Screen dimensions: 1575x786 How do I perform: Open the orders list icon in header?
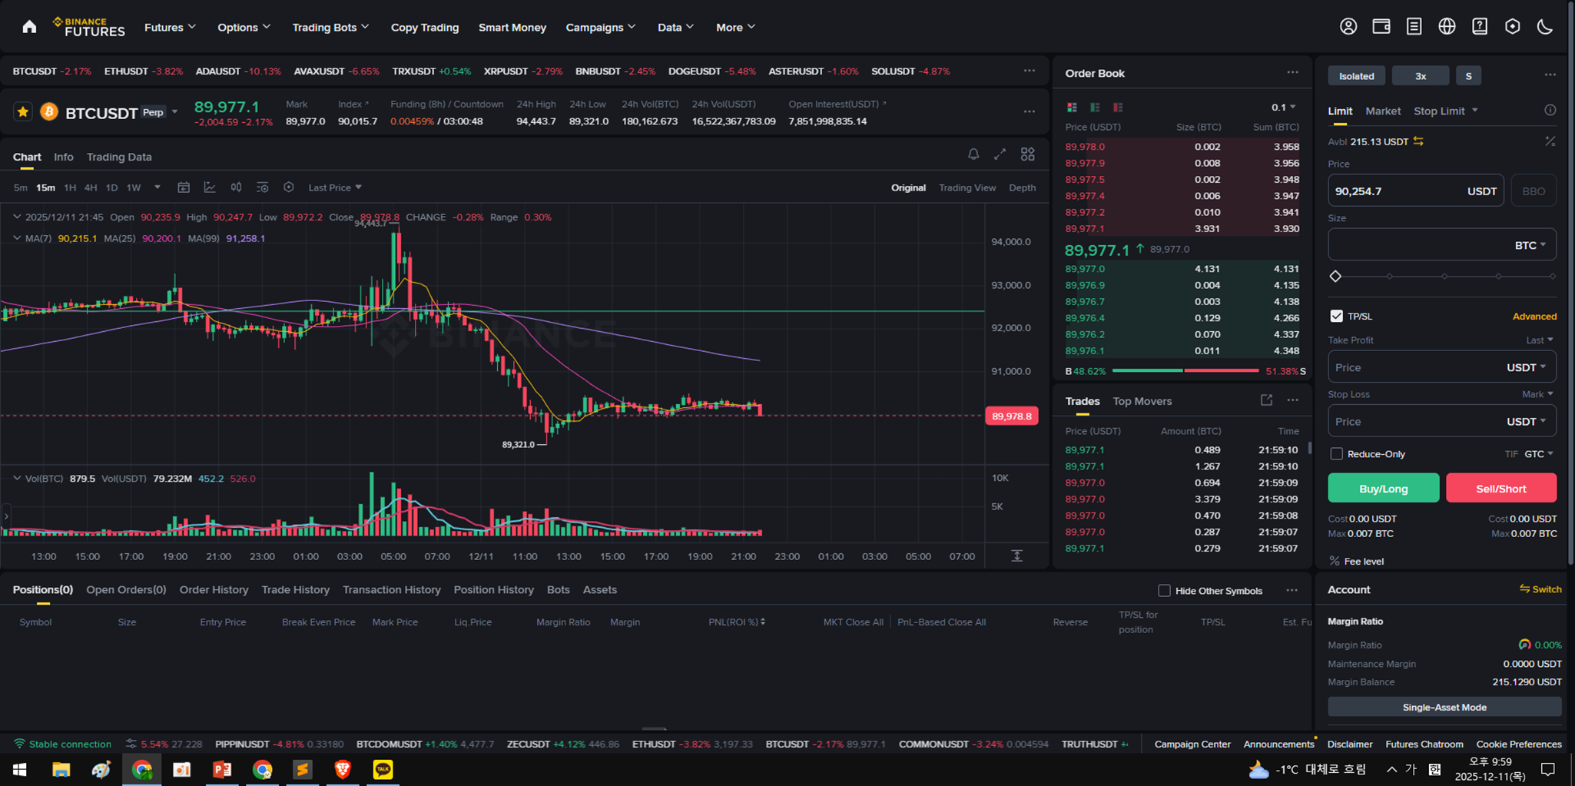click(1414, 27)
